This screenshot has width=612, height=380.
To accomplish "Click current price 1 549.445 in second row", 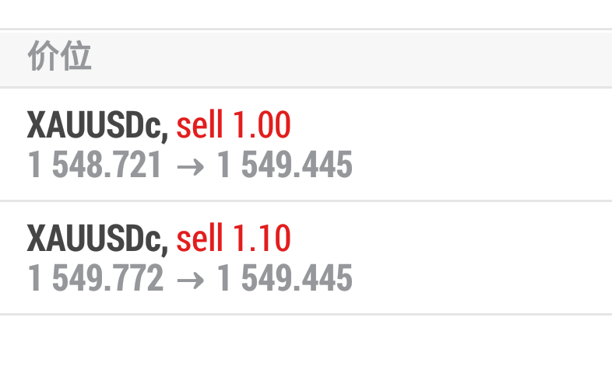I will 284,278.
